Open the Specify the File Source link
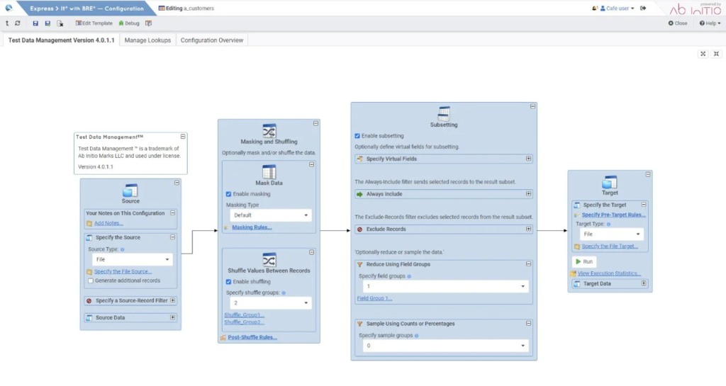The image size is (726, 386). point(123,272)
